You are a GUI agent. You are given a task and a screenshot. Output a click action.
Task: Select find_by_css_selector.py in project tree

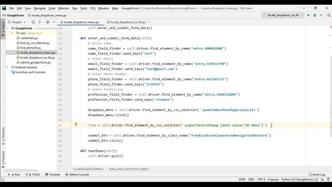(x=33, y=43)
